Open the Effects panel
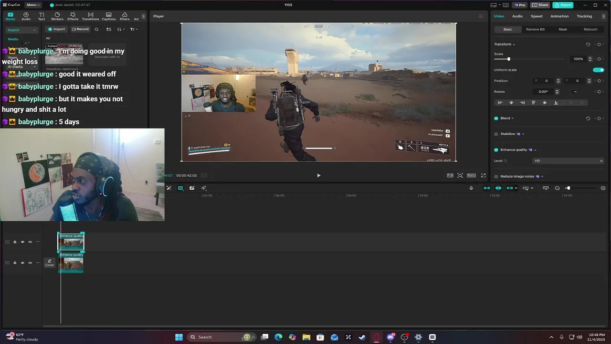 point(73,16)
